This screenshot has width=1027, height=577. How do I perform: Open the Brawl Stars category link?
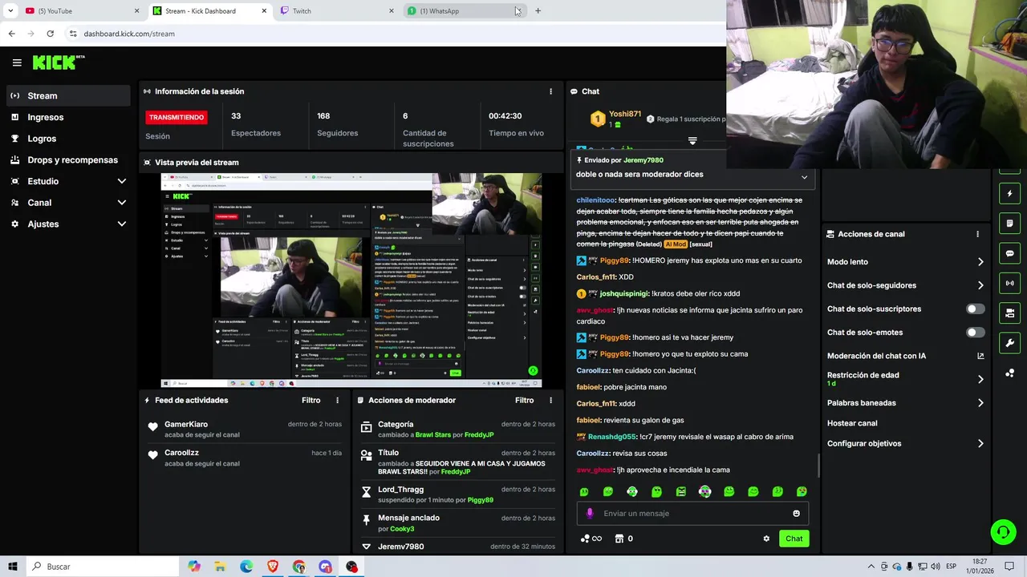tap(433, 434)
